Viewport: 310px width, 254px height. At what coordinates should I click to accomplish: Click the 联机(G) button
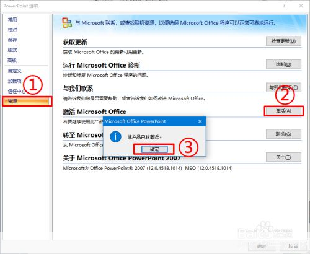(x=283, y=134)
